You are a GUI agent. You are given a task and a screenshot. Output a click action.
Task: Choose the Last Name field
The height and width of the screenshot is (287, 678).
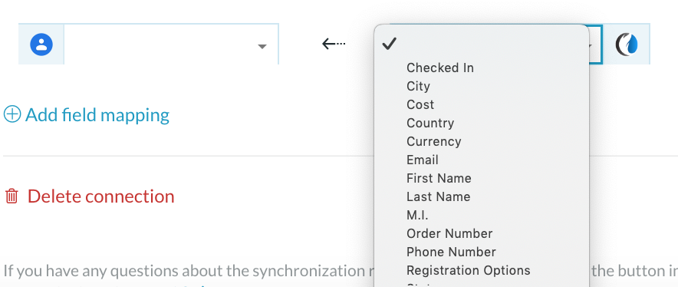point(438,196)
